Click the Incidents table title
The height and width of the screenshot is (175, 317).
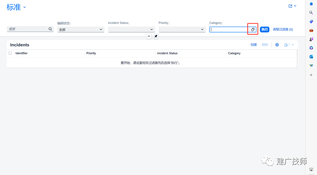pyautogui.click(x=20, y=45)
